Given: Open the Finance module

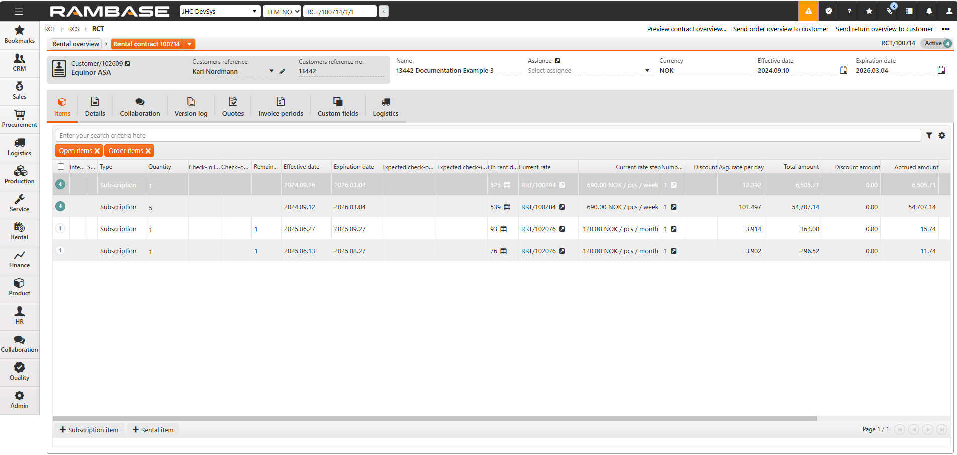Looking at the screenshot, I should (x=20, y=259).
